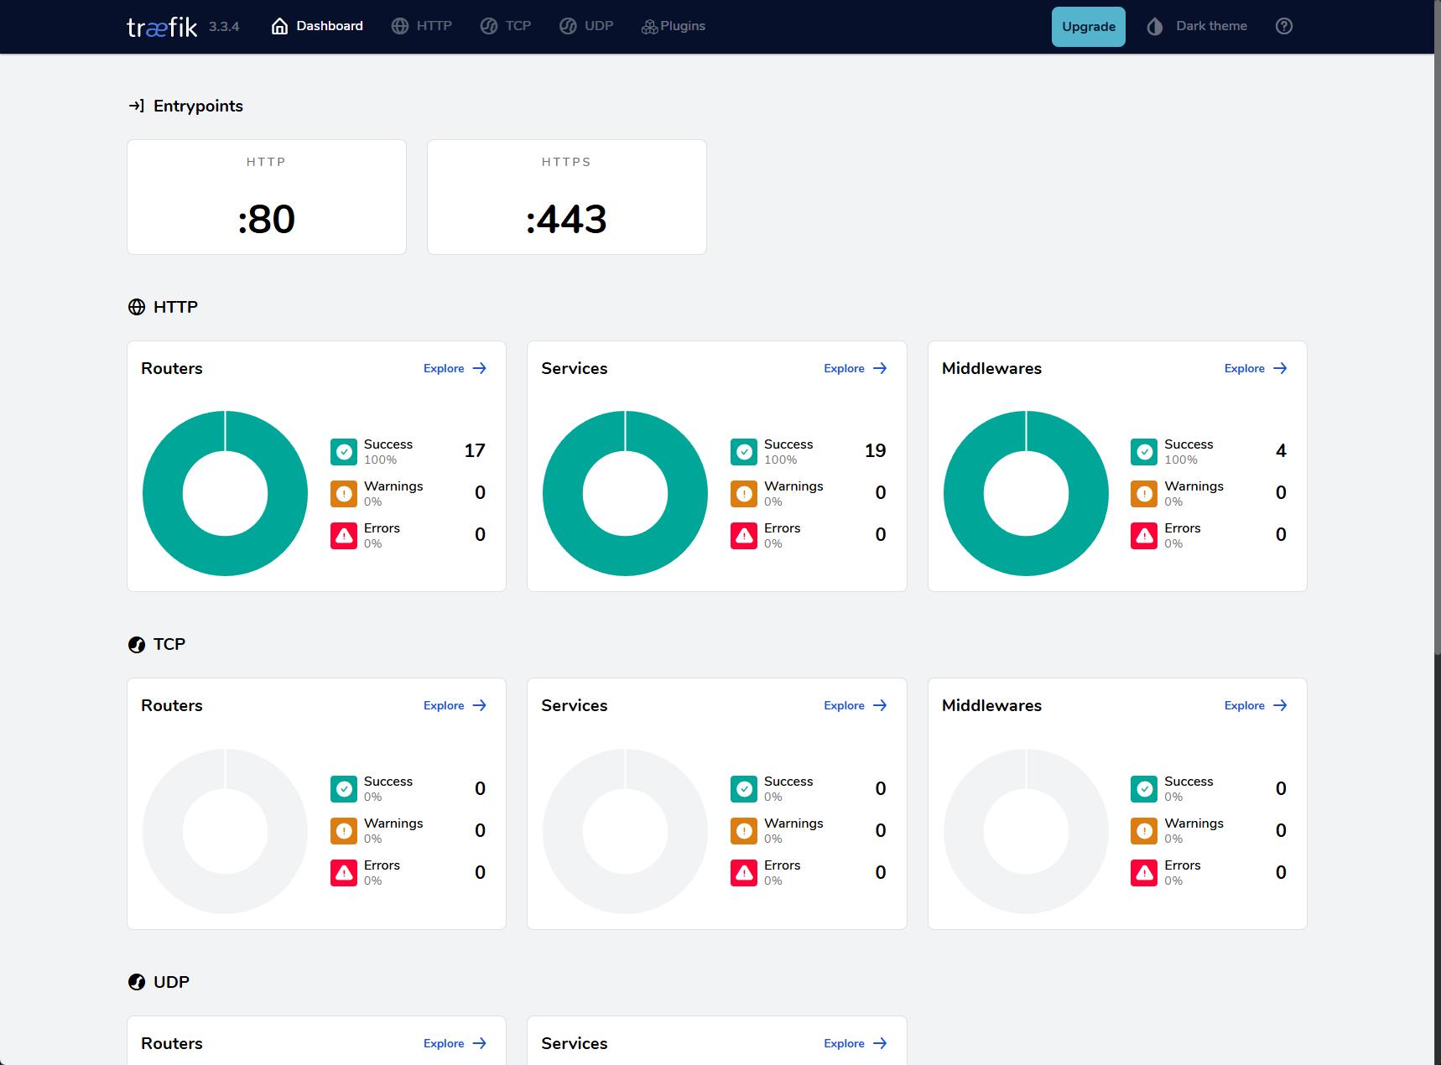Viewport: 1441px width, 1065px height.
Task: Click the UDP icon in top navigation
Action: point(568,26)
